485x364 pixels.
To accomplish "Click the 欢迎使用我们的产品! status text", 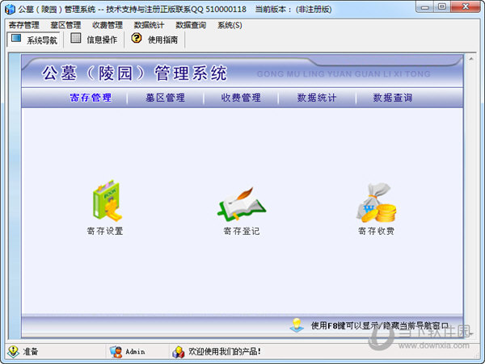I will [225, 352].
